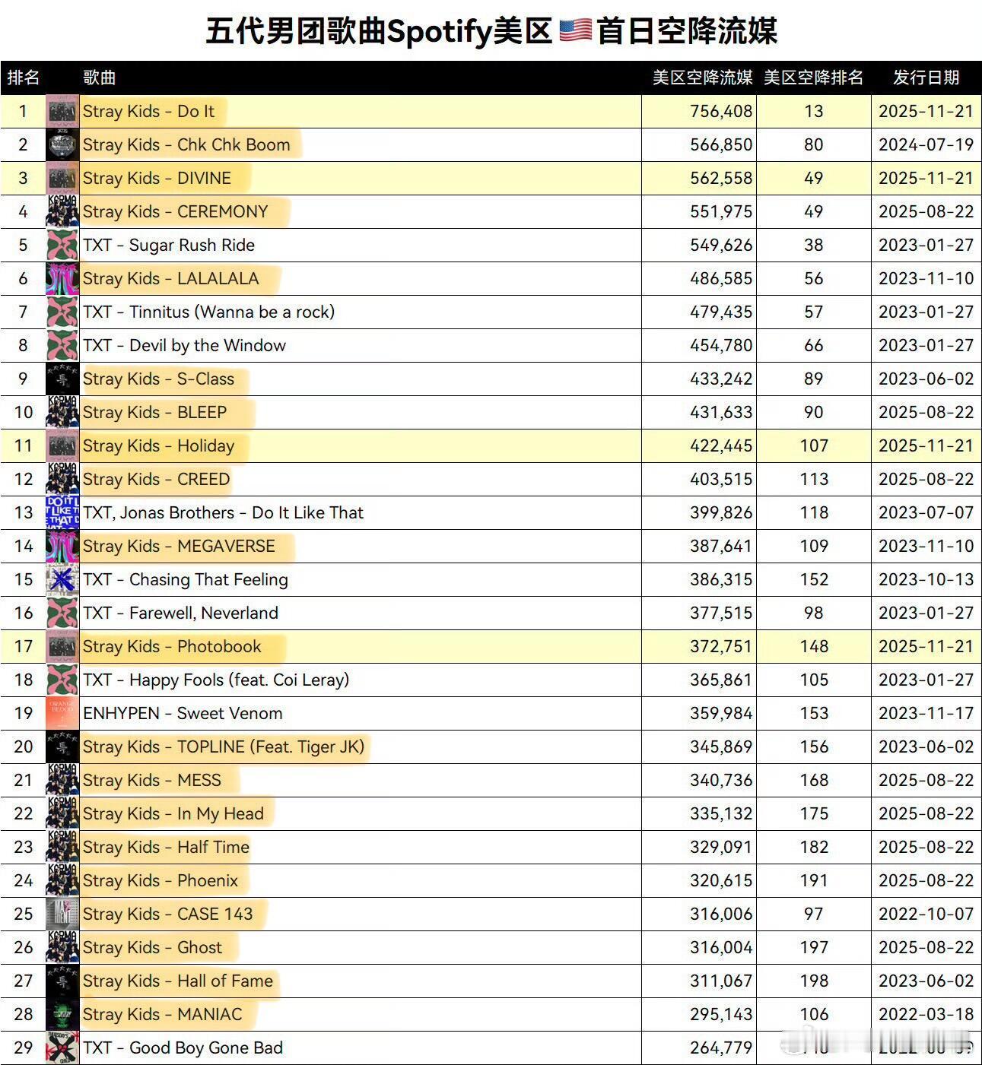Select TXT - Sugar Rush Ride
The height and width of the screenshot is (1065, 982).
click(169, 245)
